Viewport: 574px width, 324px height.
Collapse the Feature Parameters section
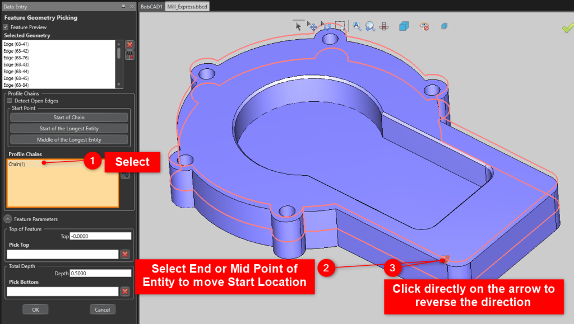coord(7,219)
